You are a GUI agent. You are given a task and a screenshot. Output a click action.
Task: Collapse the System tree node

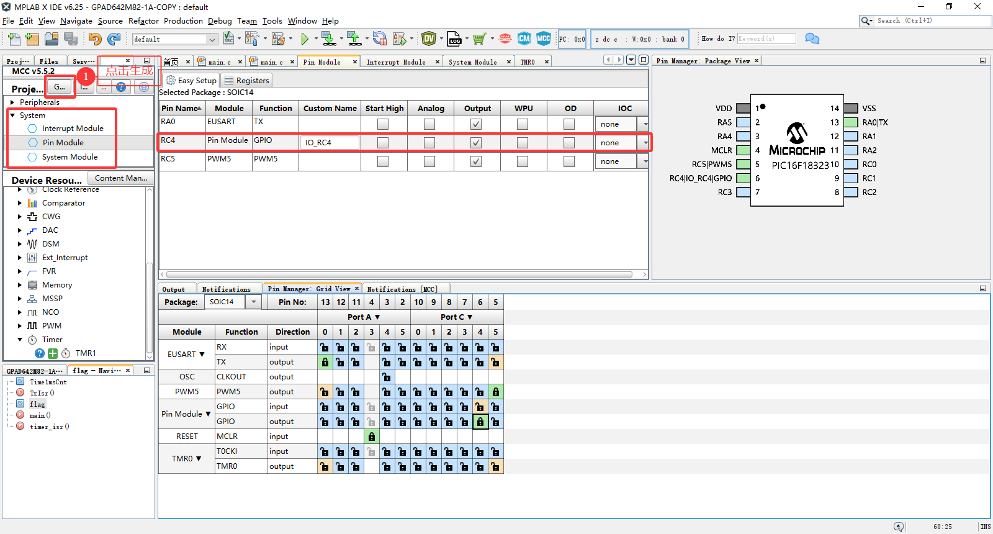coord(12,115)
